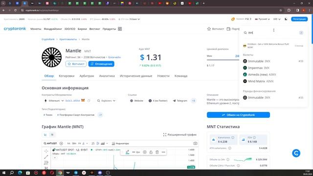Click info icon beside ATH capitalization

point(230,148)
